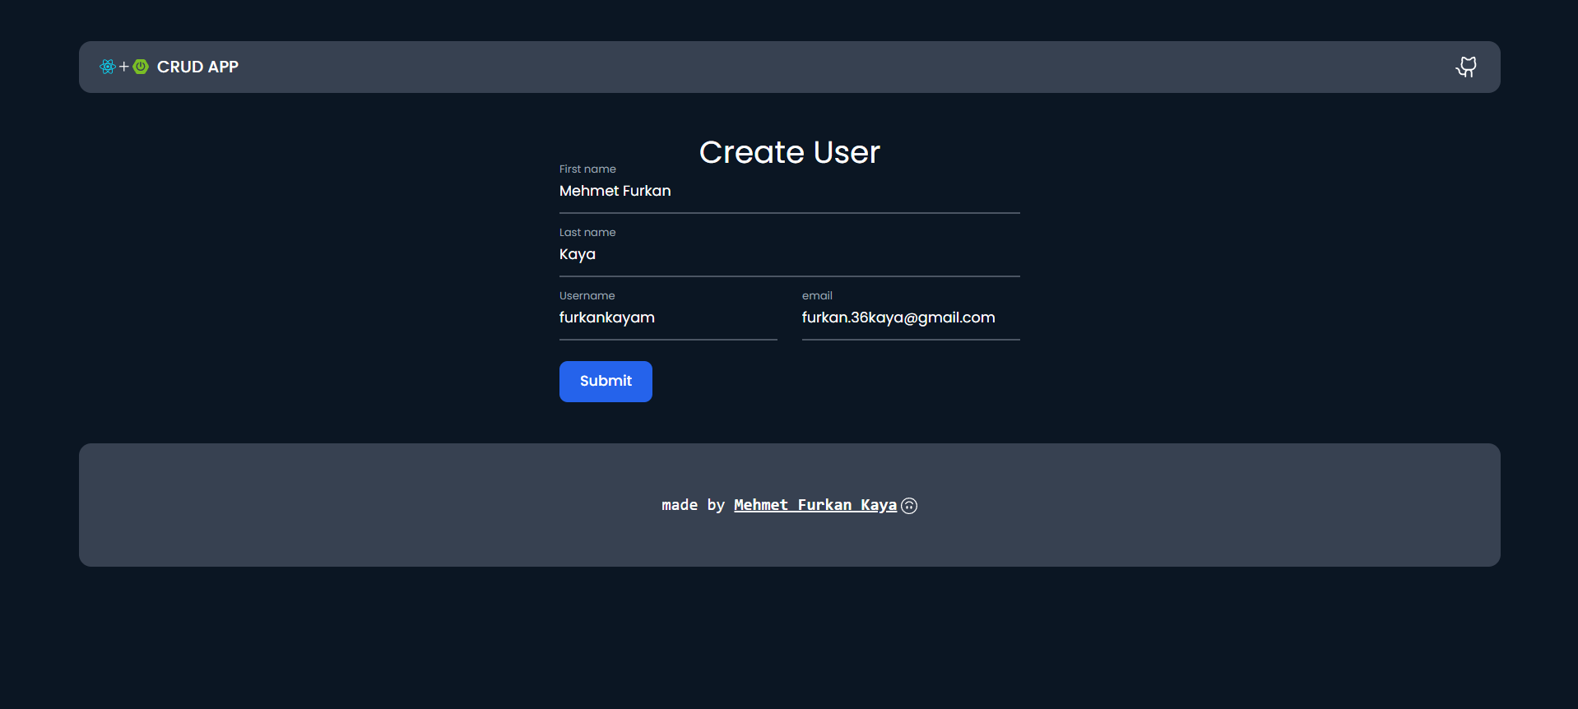Go home via CRUD APP title
This screenshot has height=709, width=1578.
197,67
